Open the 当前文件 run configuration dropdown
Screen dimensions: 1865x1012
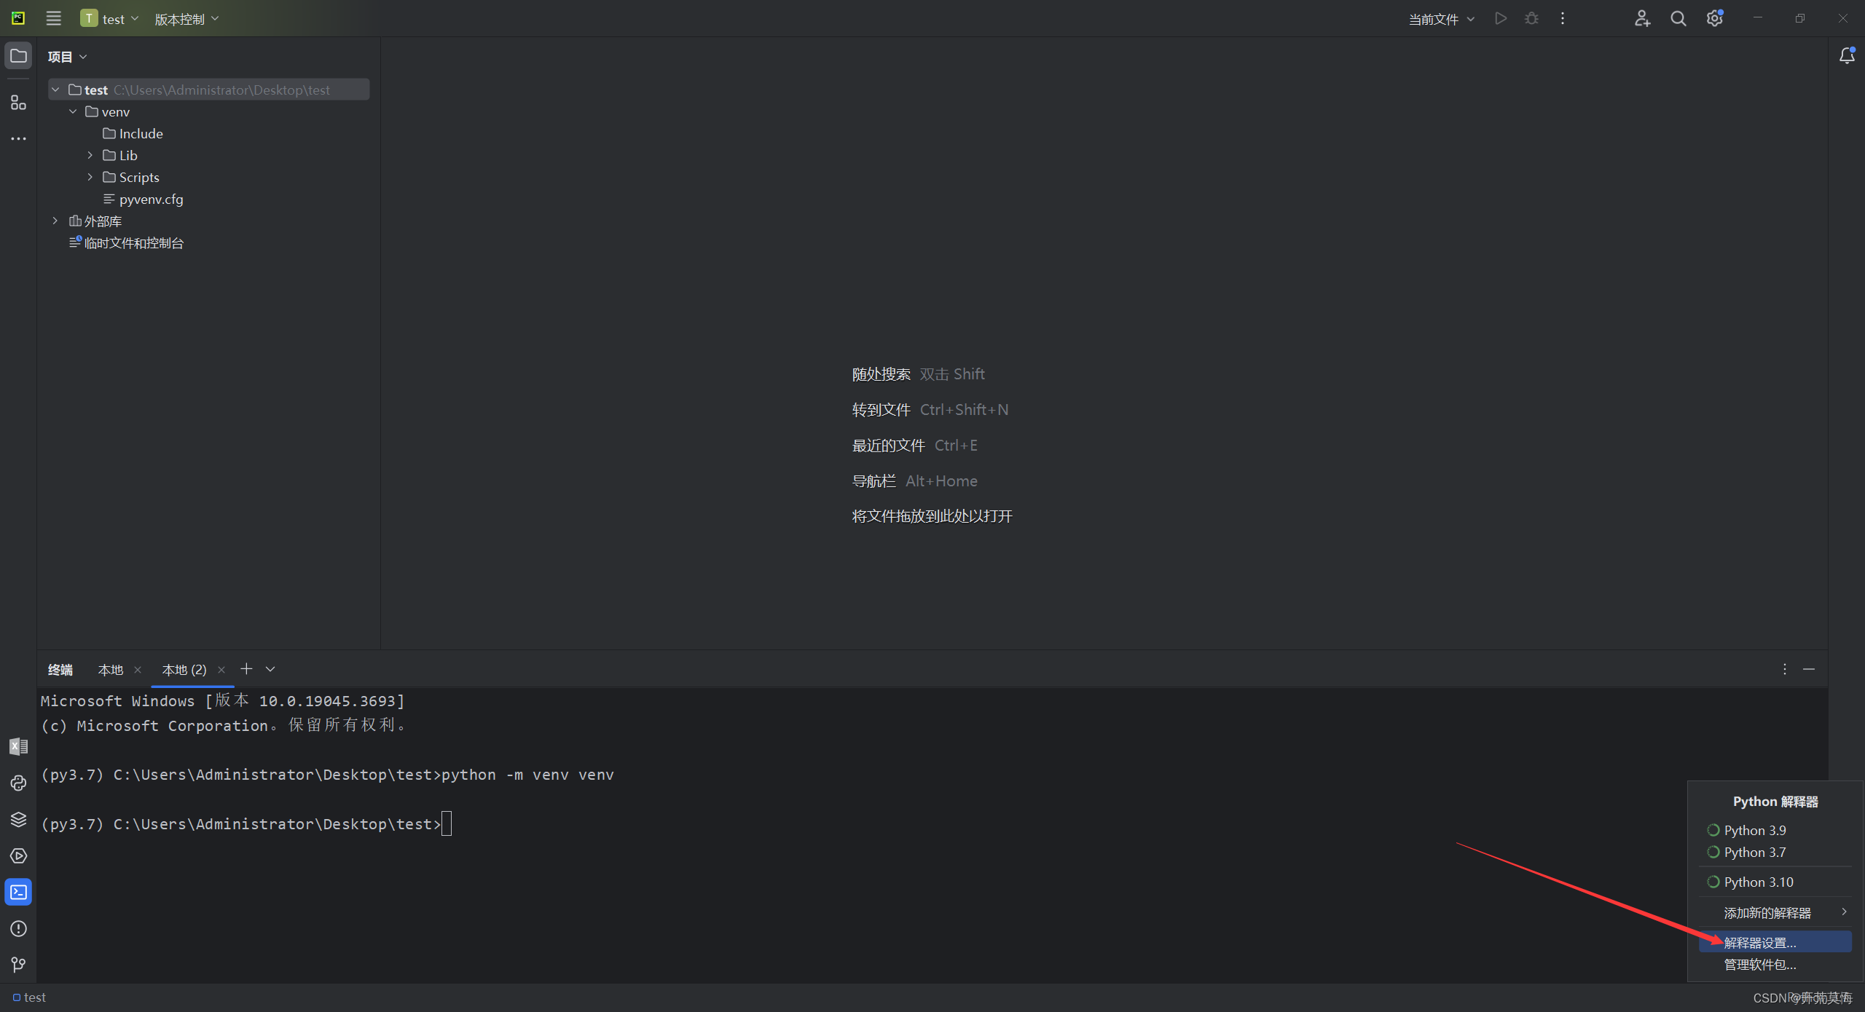click(x=1441, y=19)
